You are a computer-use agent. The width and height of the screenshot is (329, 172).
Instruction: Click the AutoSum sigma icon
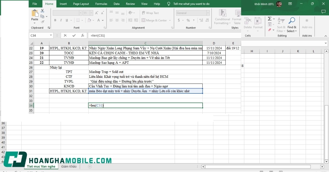(x=270, y=19)
